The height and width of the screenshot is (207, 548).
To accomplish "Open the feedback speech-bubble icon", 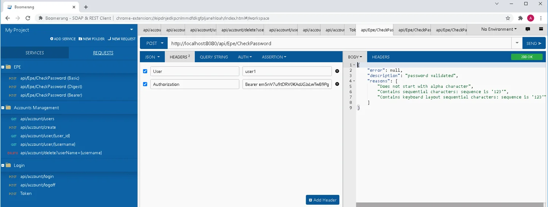I will (528, 29).
